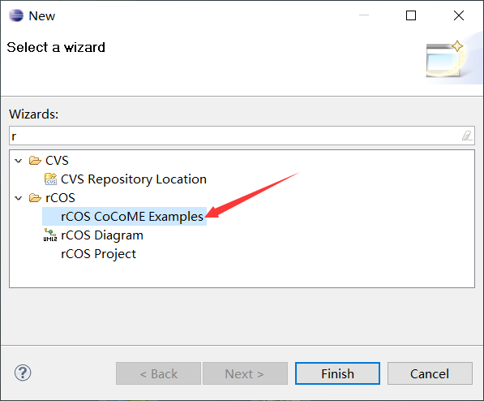Focus the Wizards filter text field

[x=242, y=136]
